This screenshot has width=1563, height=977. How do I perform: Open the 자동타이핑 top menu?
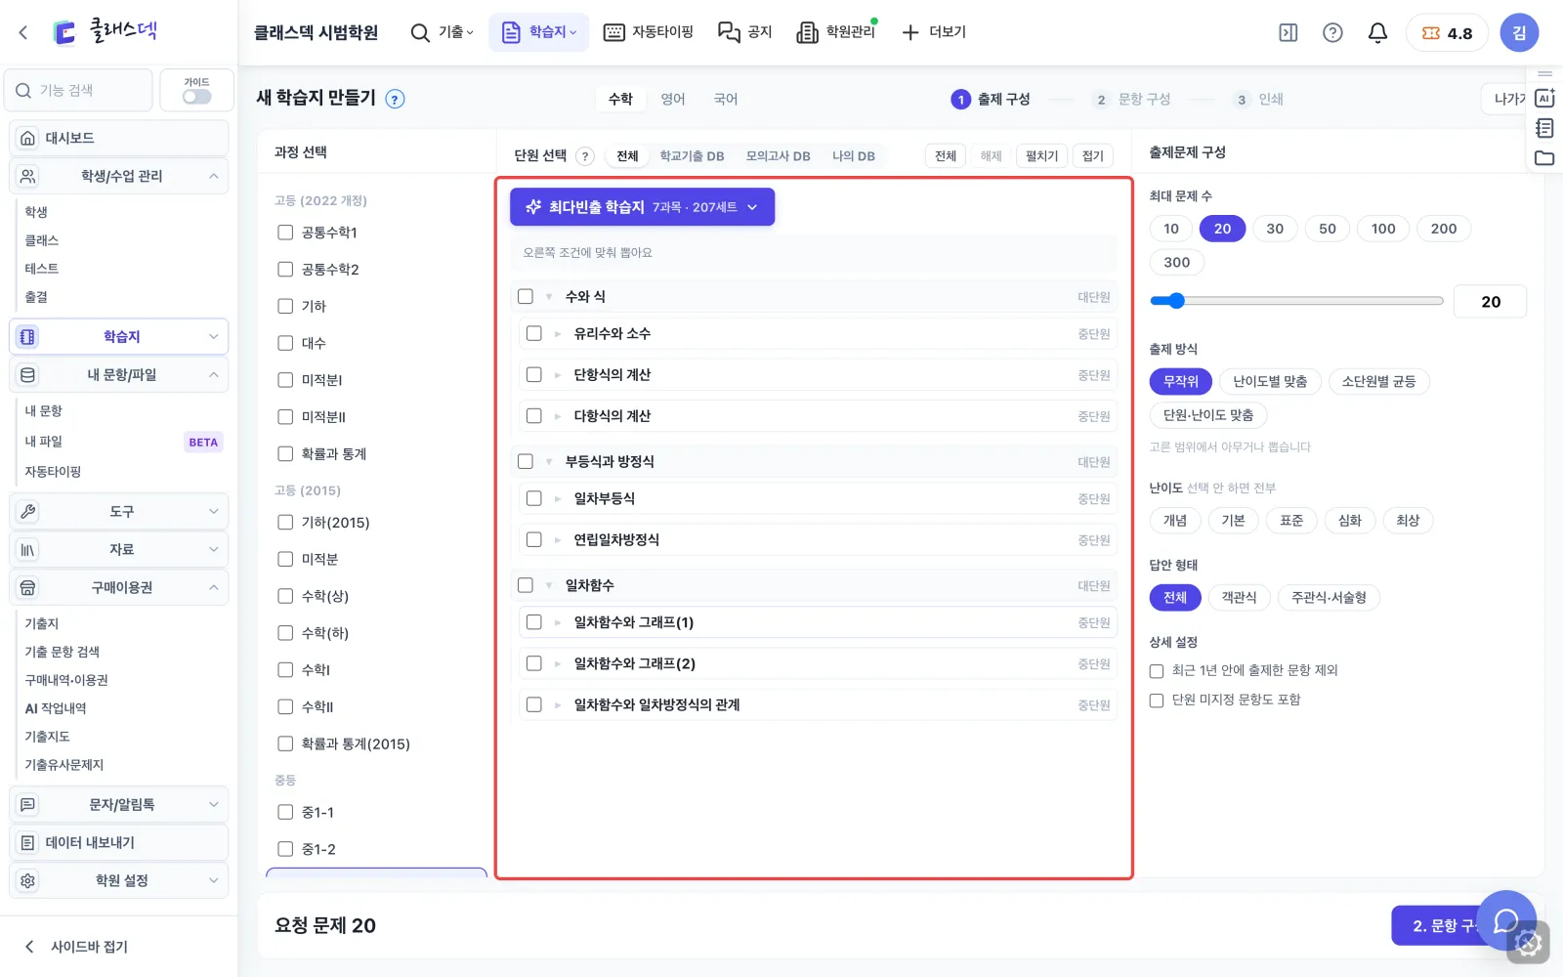(649, 33)
